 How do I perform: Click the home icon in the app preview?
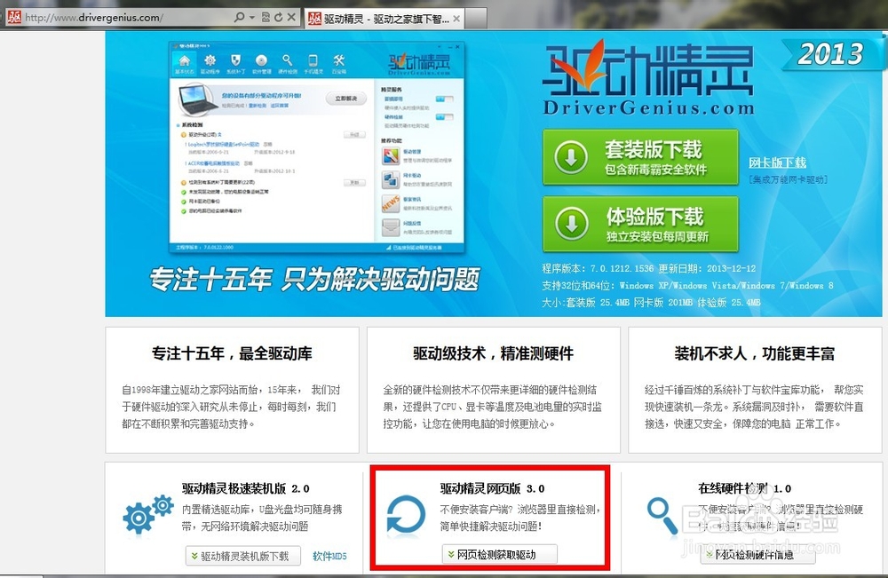tap(185, 60)
